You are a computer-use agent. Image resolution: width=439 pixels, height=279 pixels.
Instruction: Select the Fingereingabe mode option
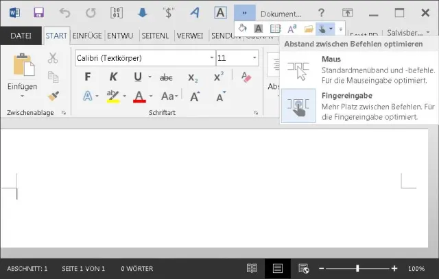[x=359, y=106]
